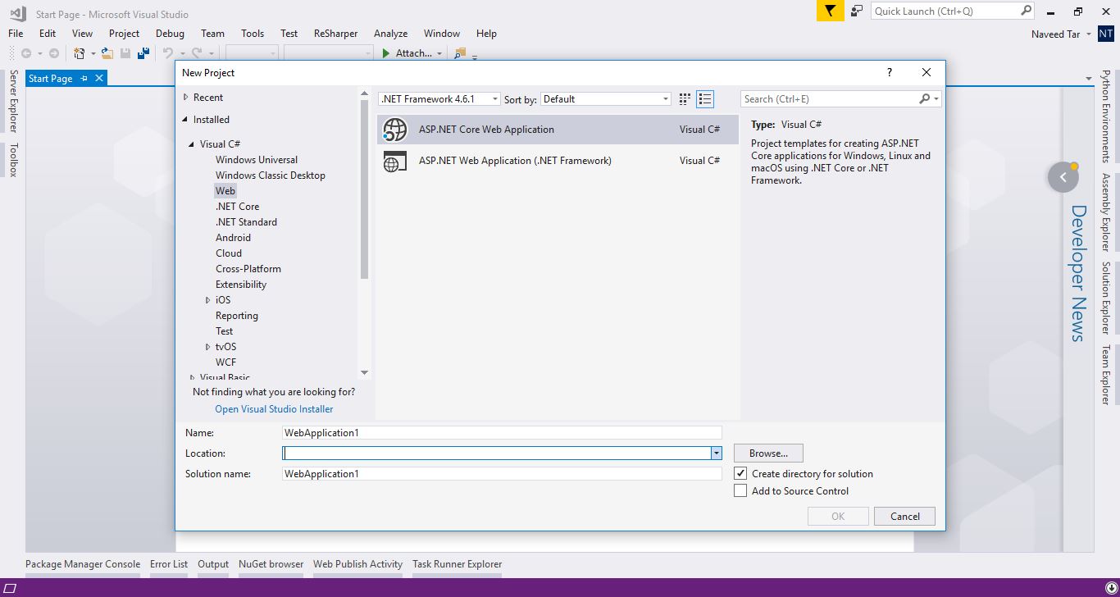The image size is (1120, 597).
Task: Click the navigate backward toolbar icon
Action: pyautogui.click(x=26, y=53)
